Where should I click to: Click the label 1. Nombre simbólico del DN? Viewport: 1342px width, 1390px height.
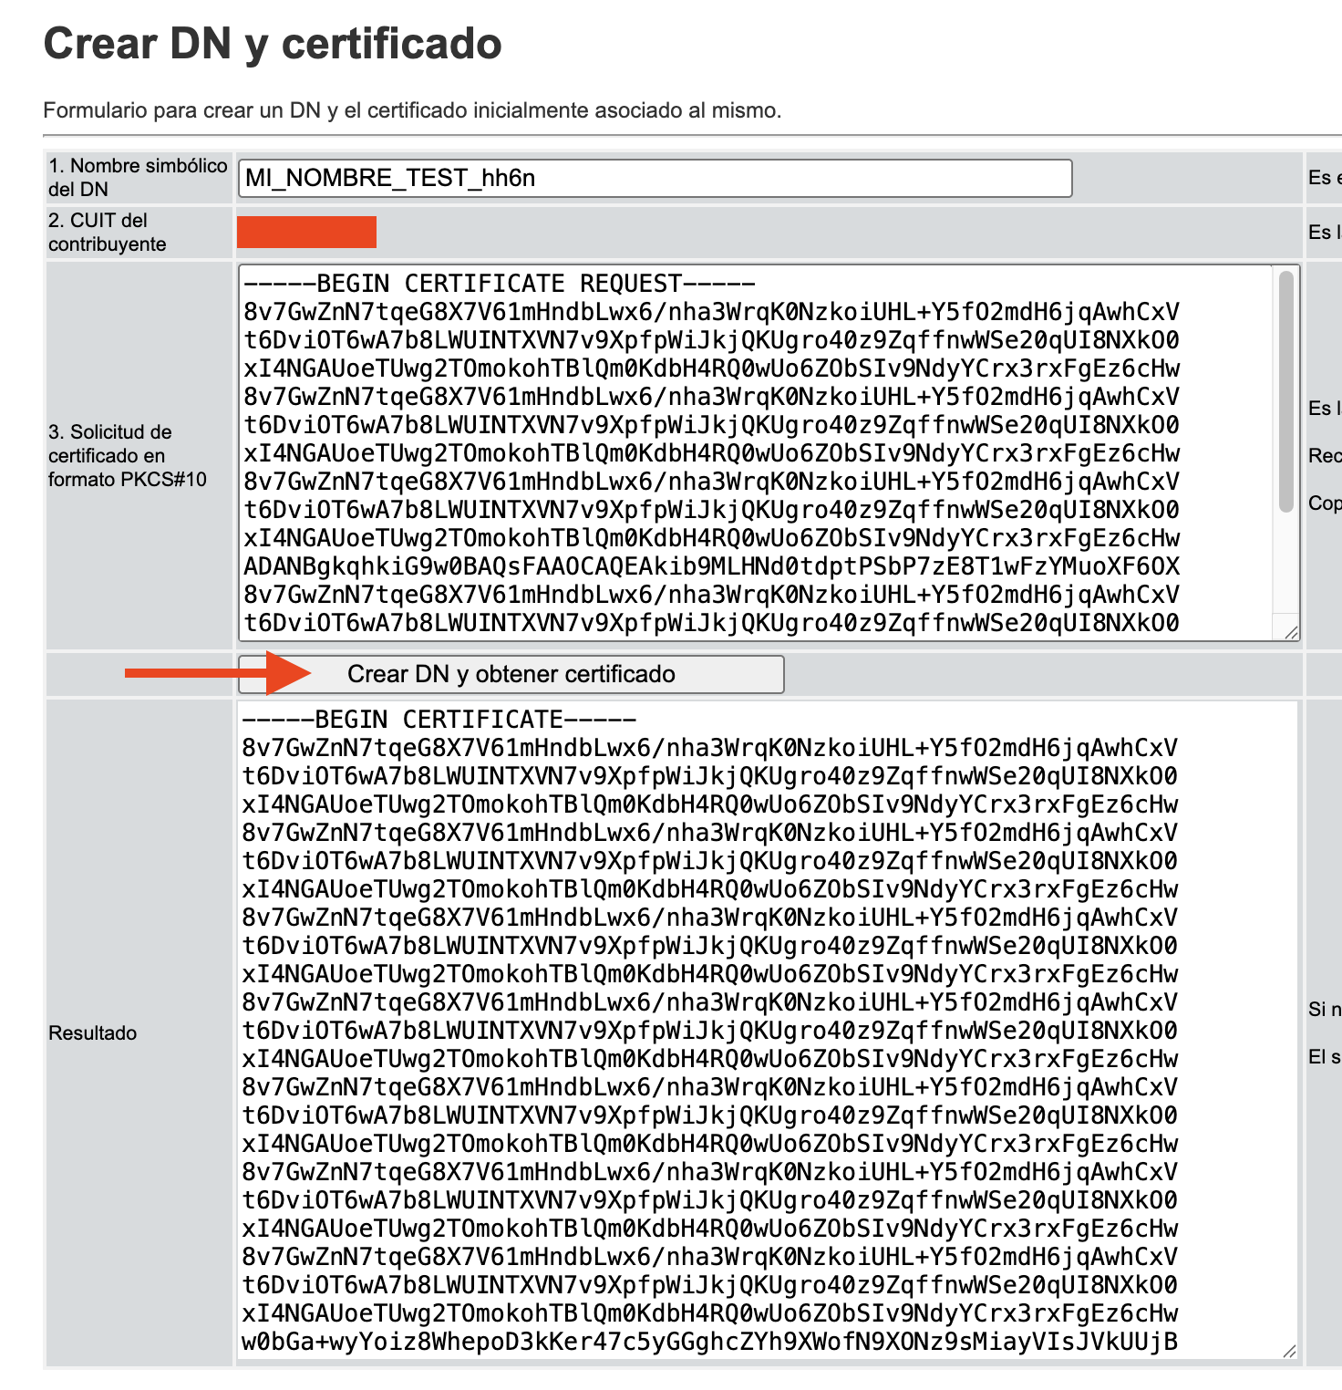point(137,179)
